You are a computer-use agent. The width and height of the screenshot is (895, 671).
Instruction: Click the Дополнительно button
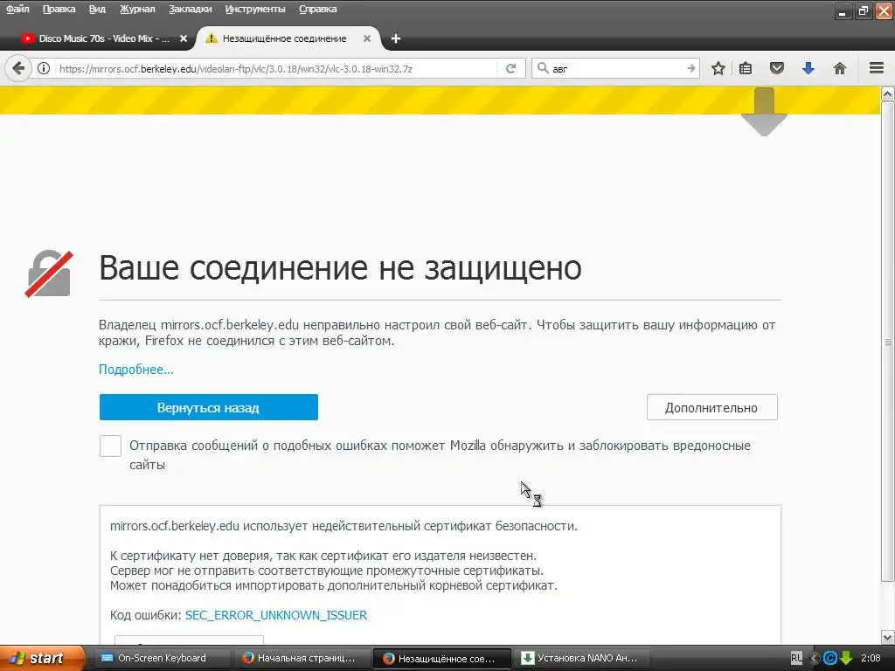pyautogui.click(x=711, y=407)
